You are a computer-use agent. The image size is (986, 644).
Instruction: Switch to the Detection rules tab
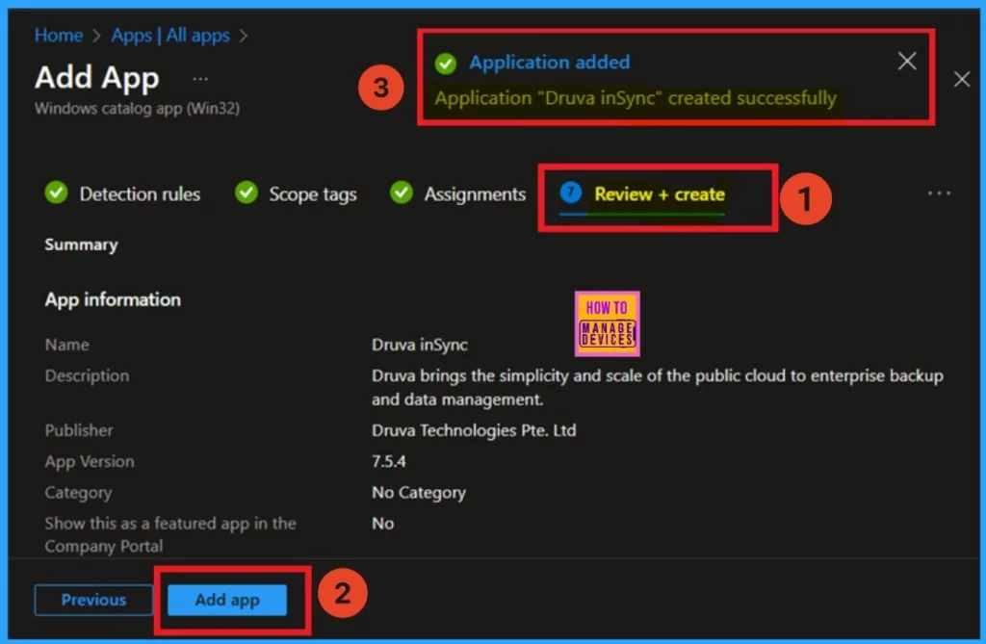pos(140,194)
